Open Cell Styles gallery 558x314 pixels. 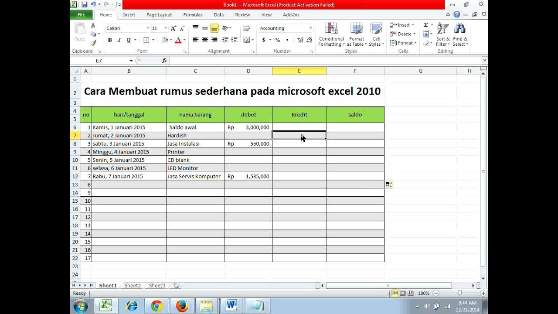click(x=376, y=35)
